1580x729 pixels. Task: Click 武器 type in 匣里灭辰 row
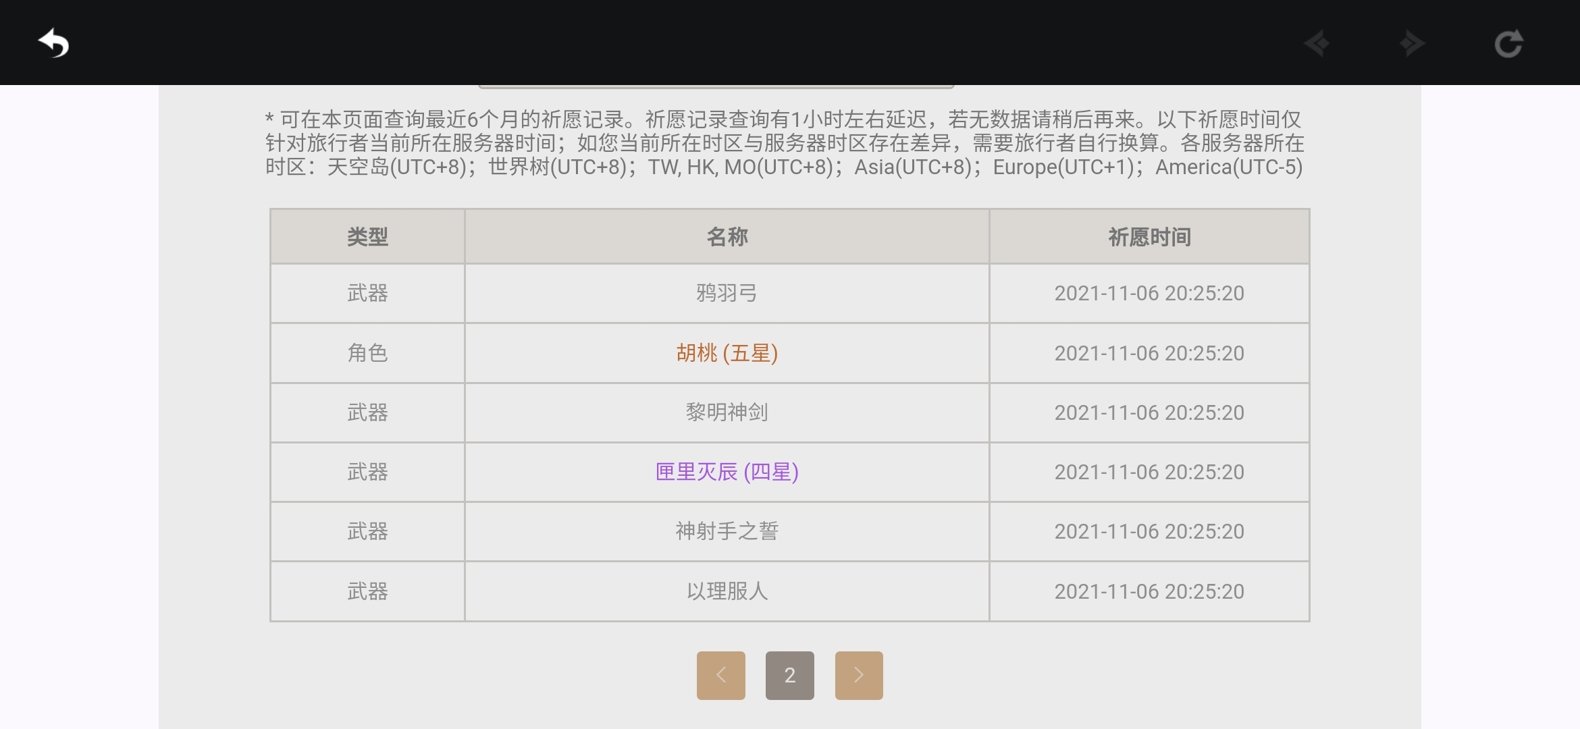point(367,472)
